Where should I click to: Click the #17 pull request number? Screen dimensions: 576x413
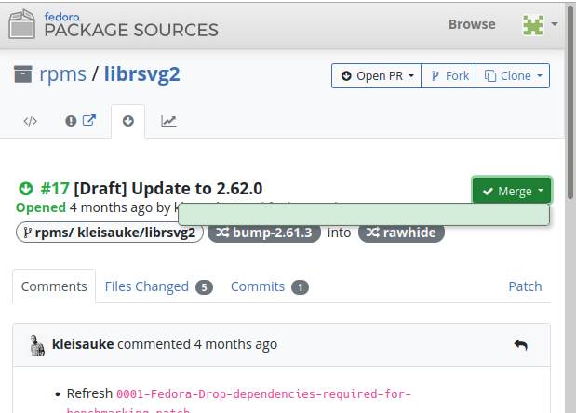point(55,189)
